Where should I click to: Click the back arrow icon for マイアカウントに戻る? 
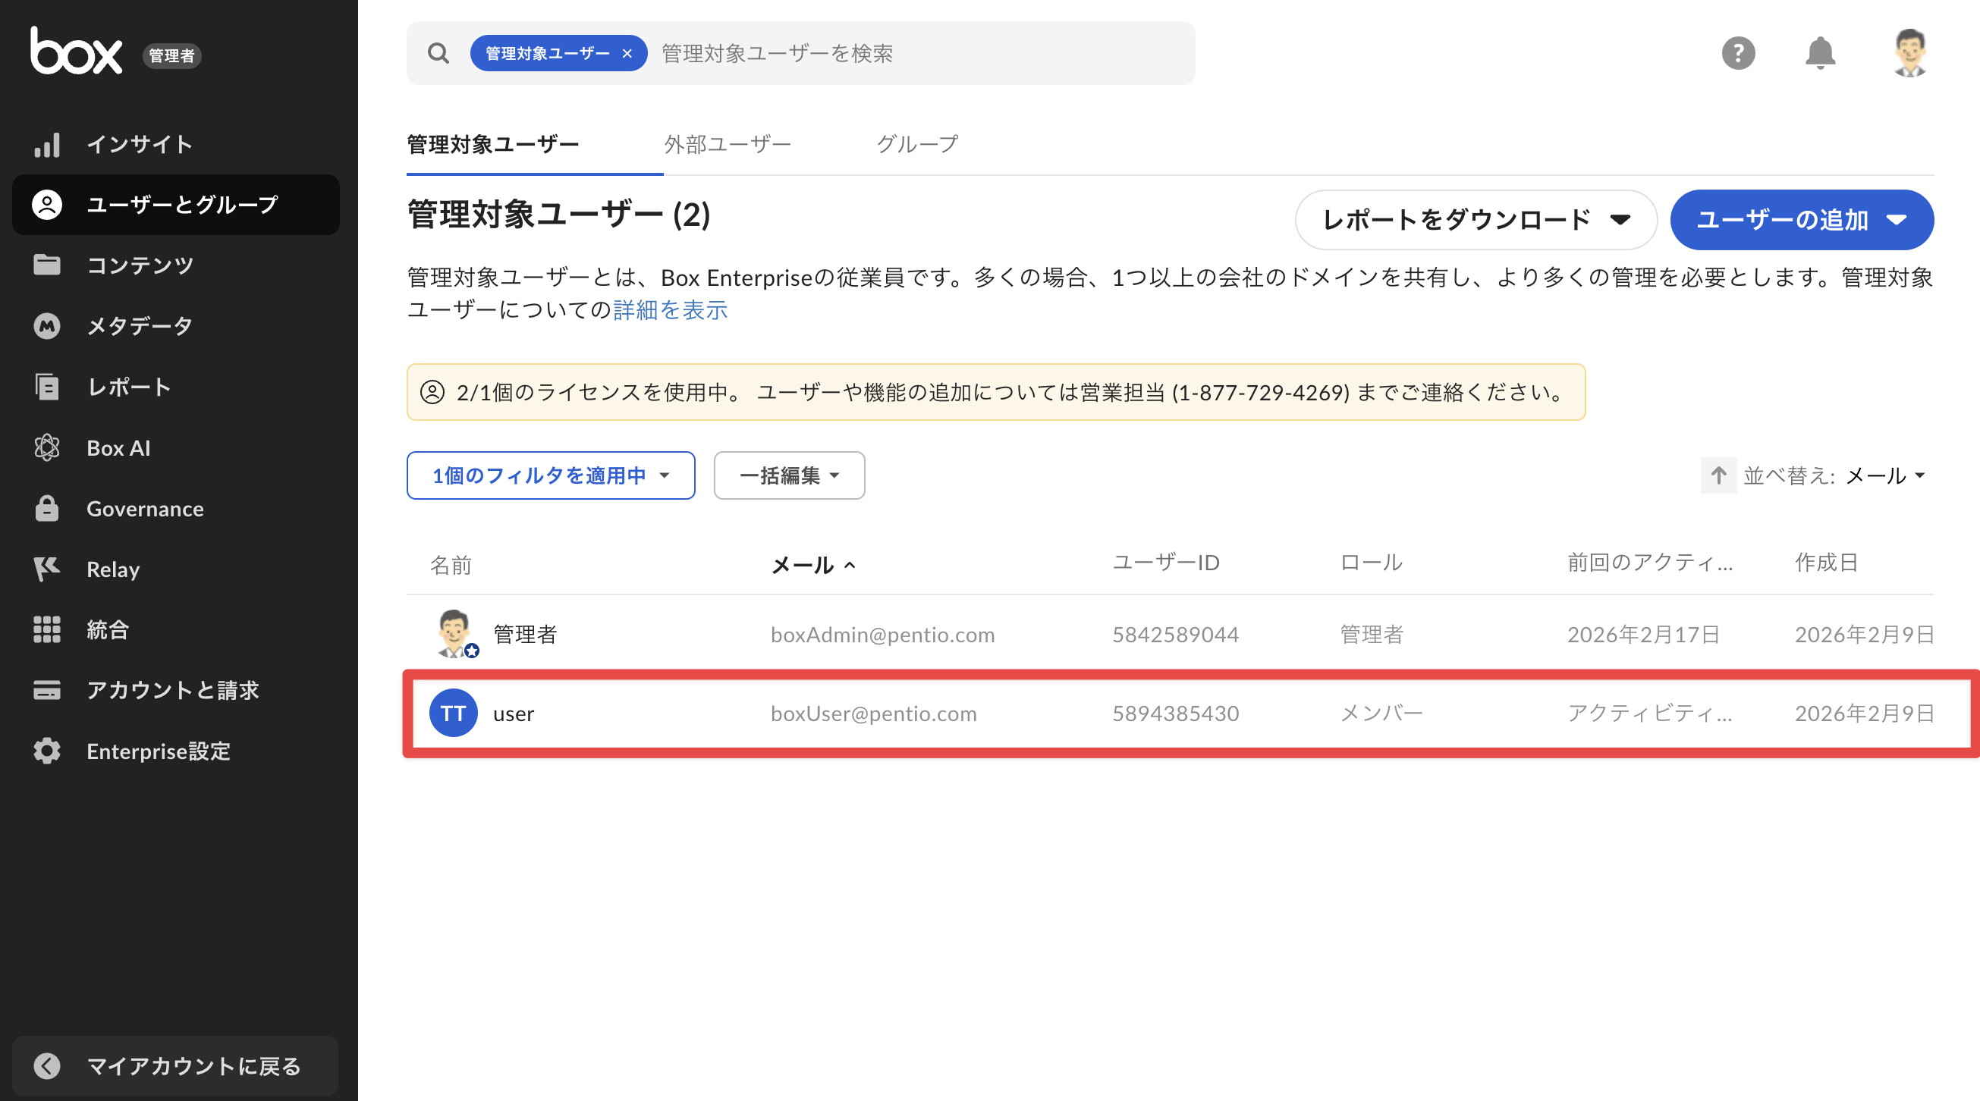(x=47, y=1065)
